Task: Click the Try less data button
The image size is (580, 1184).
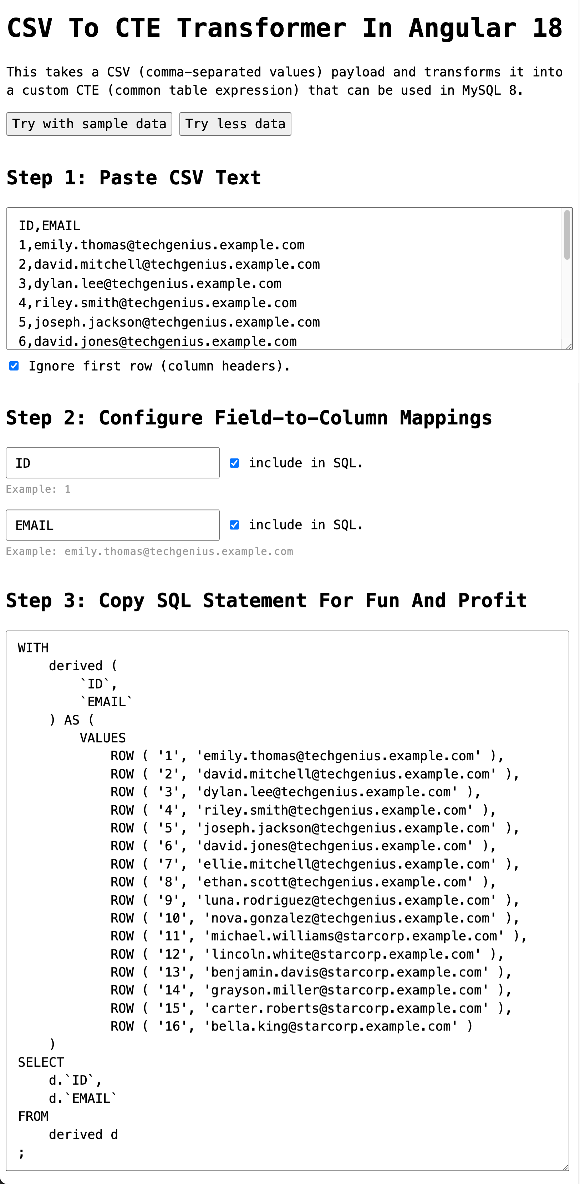Action: coord(235,124)
